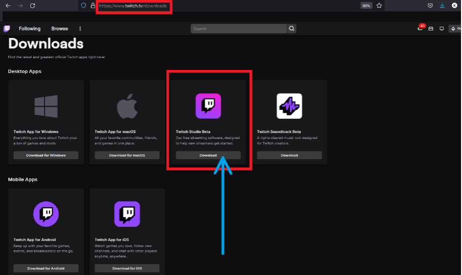
Task: Click the 'Twitch App for iOS' title
Action: [112, 240]
